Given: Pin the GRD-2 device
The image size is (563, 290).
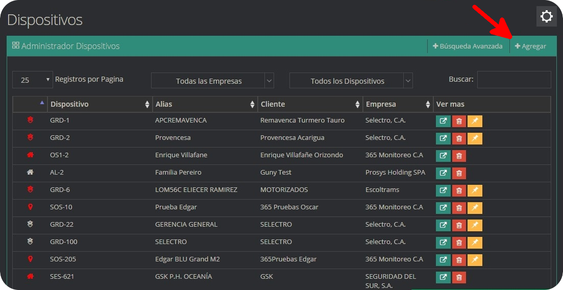Looking at the screenshot, I should 475,138.
